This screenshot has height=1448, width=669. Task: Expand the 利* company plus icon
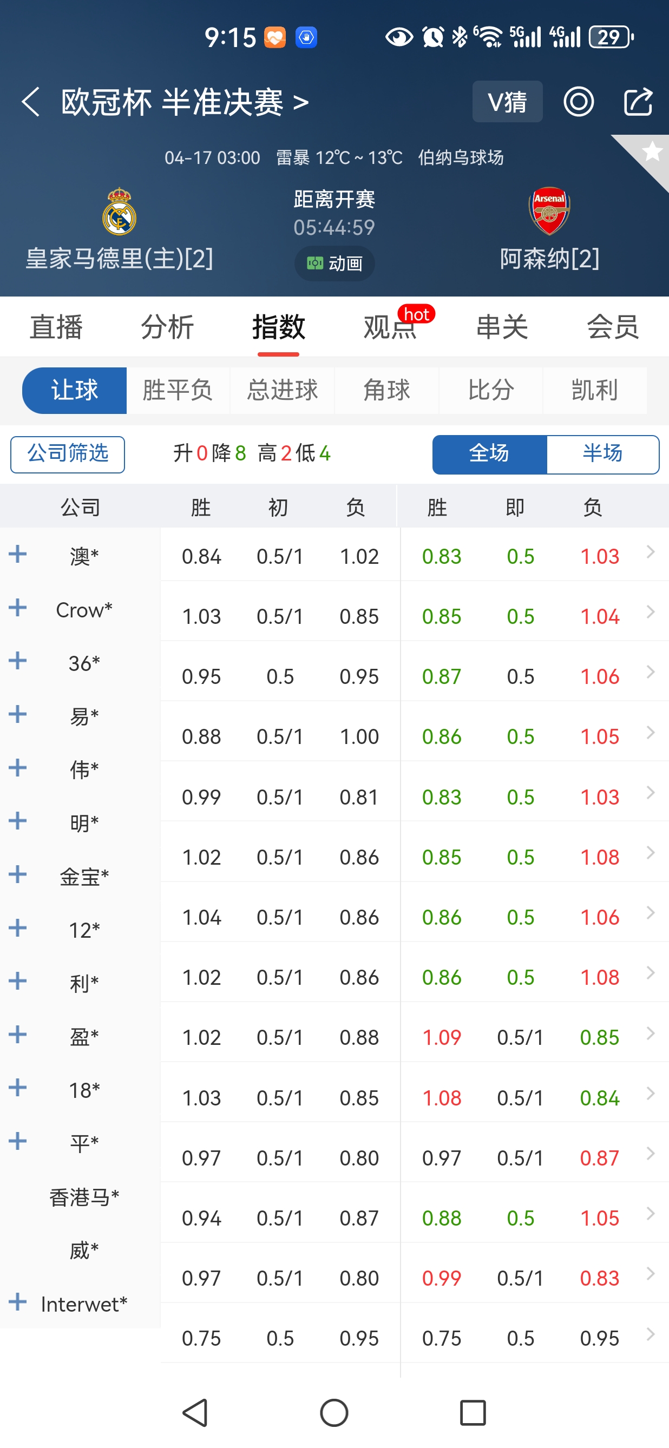tap(18, 982)
